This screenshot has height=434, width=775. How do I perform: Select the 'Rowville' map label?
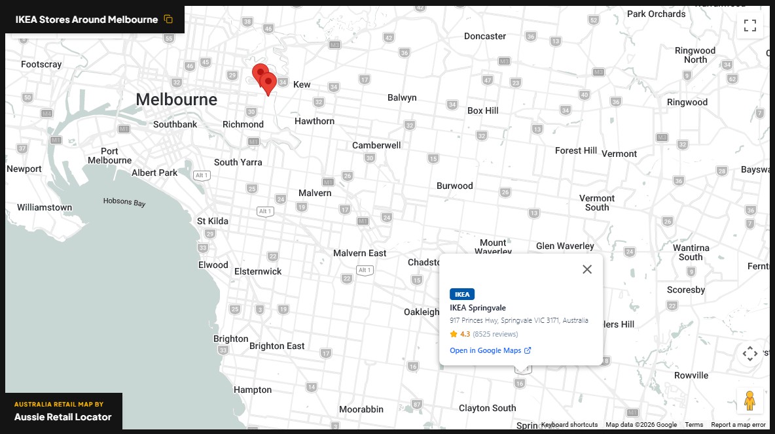pos(691,375)
